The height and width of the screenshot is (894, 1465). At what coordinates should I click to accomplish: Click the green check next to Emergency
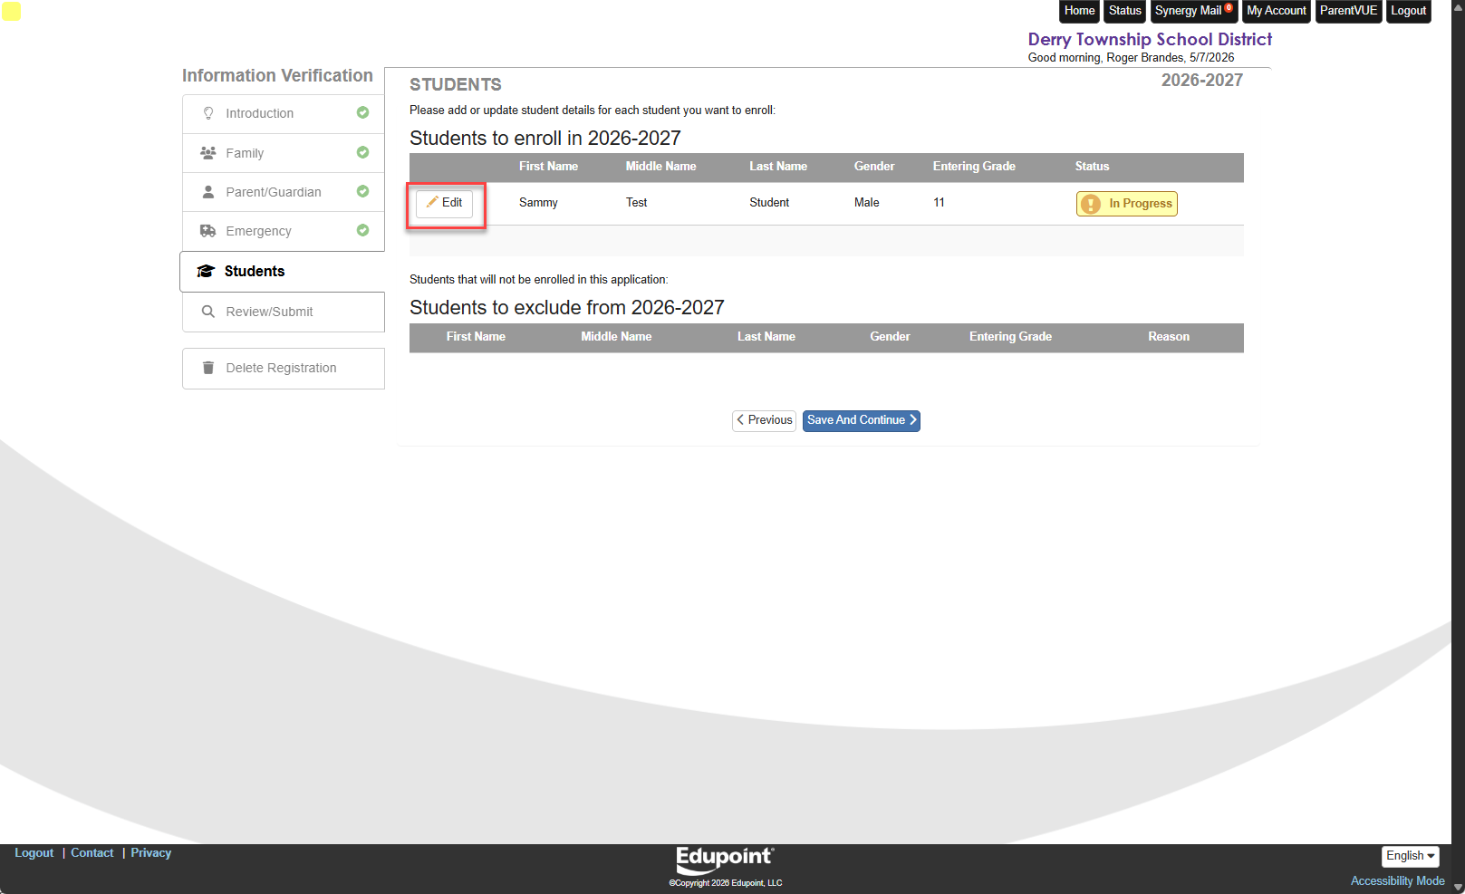click(362, 230)
